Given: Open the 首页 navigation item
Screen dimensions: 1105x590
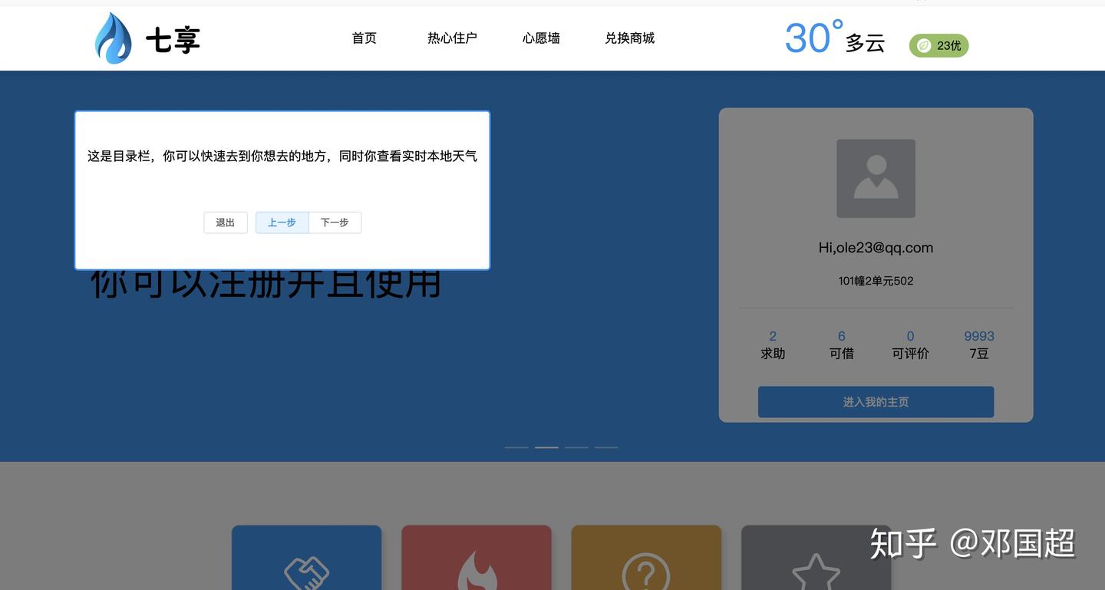Looking at the screenshot, I should (x=364, y=38).
